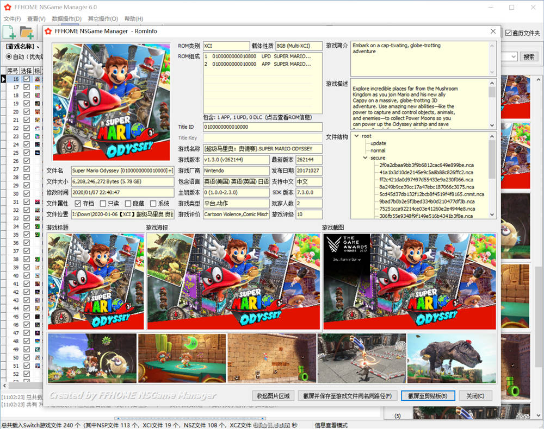Click the Title ID field

pos(263,127)
